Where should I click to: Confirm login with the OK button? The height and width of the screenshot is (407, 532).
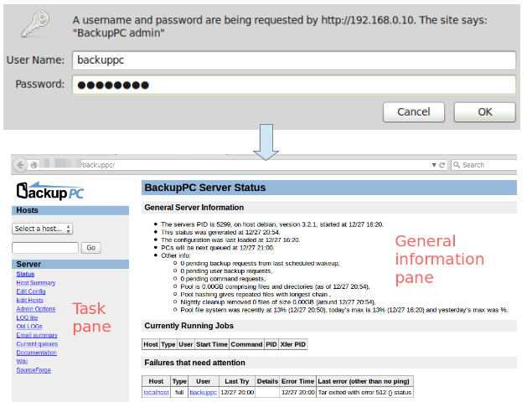[x=485, y=112]
